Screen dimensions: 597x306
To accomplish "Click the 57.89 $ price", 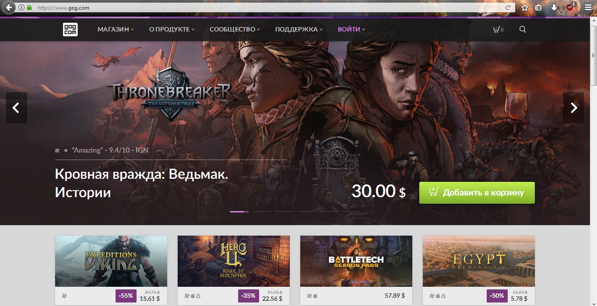I will pos(394,296).
